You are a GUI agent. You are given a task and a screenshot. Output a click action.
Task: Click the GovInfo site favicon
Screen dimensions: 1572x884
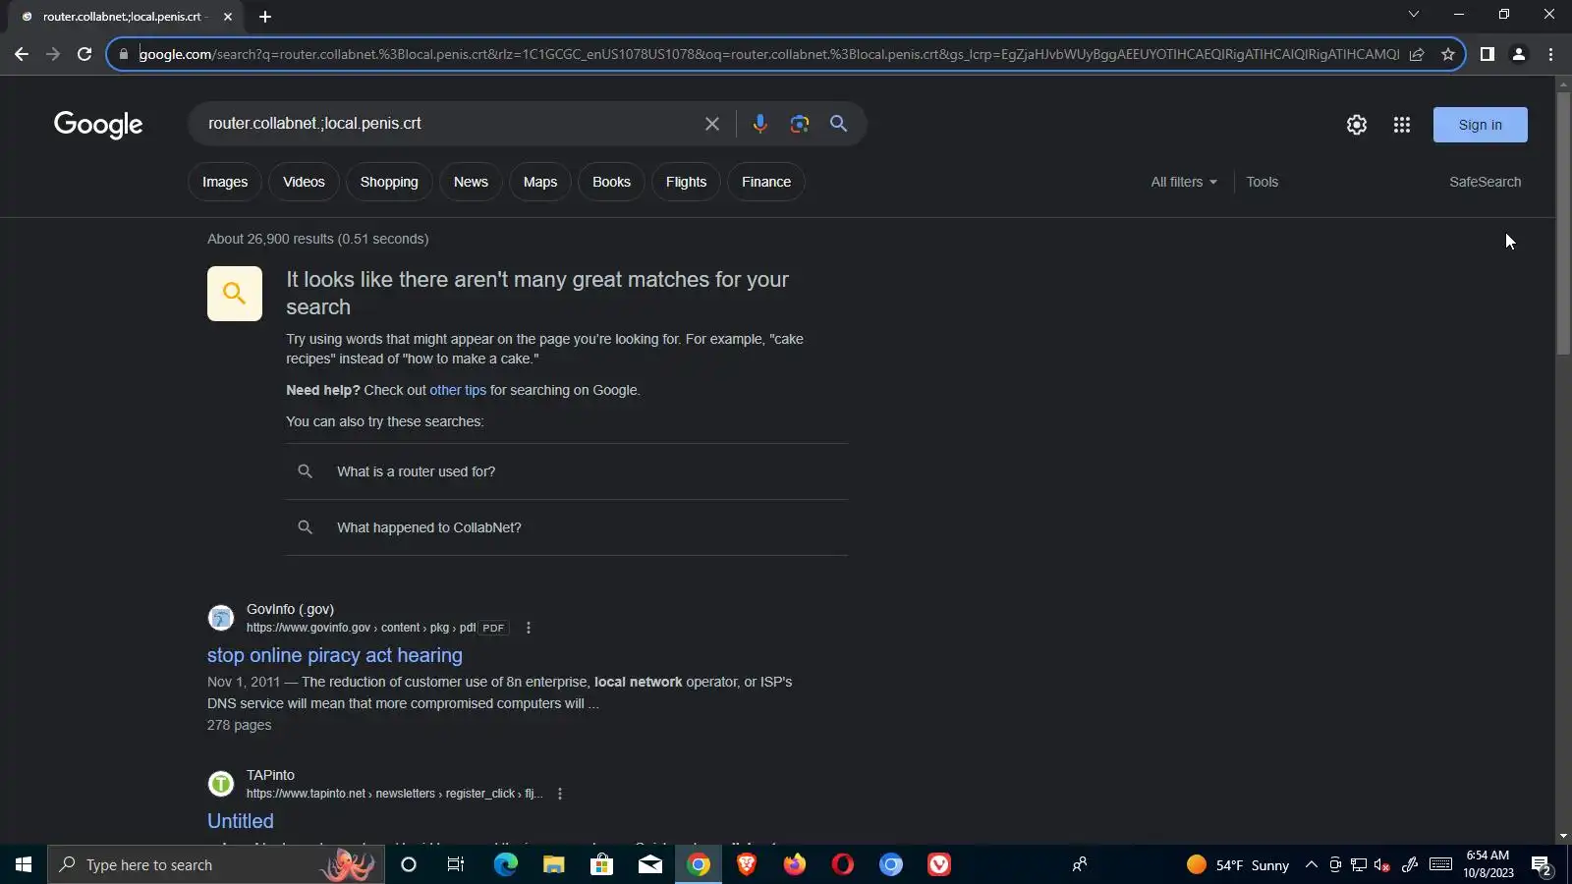(221, 618)
